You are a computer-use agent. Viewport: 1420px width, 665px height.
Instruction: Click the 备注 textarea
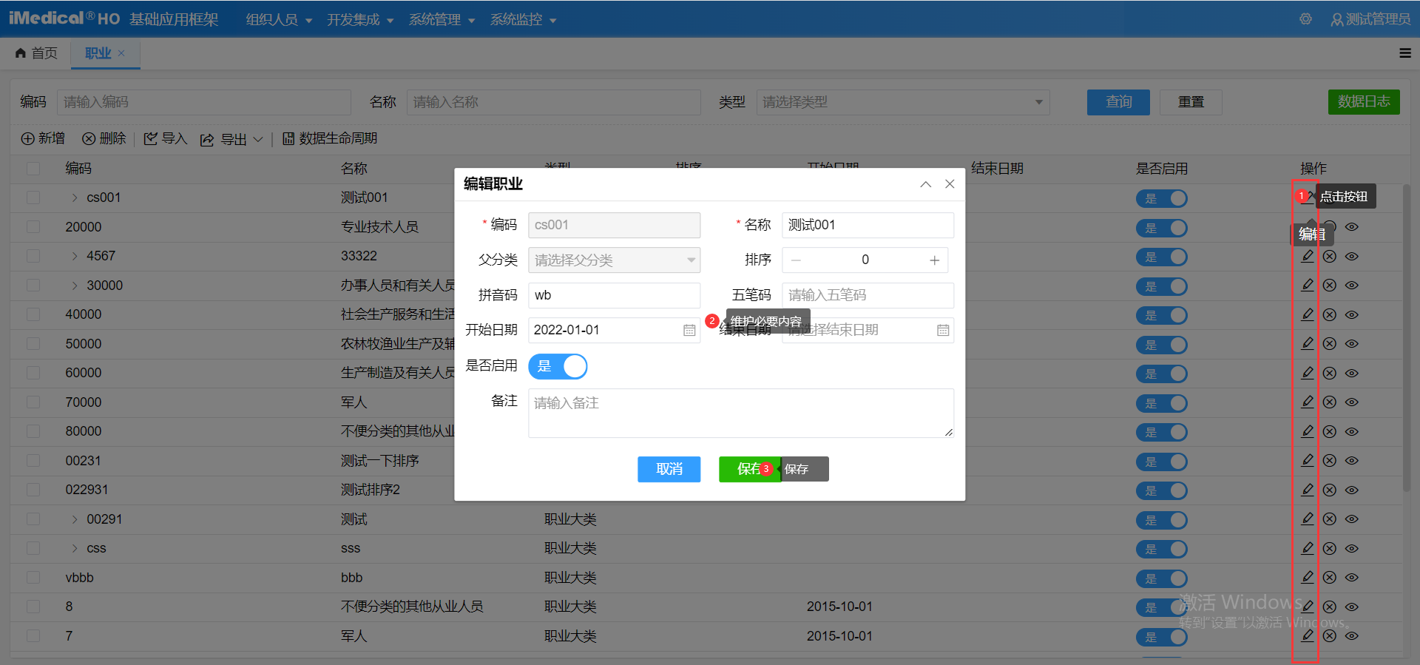[x=741, y=413]
